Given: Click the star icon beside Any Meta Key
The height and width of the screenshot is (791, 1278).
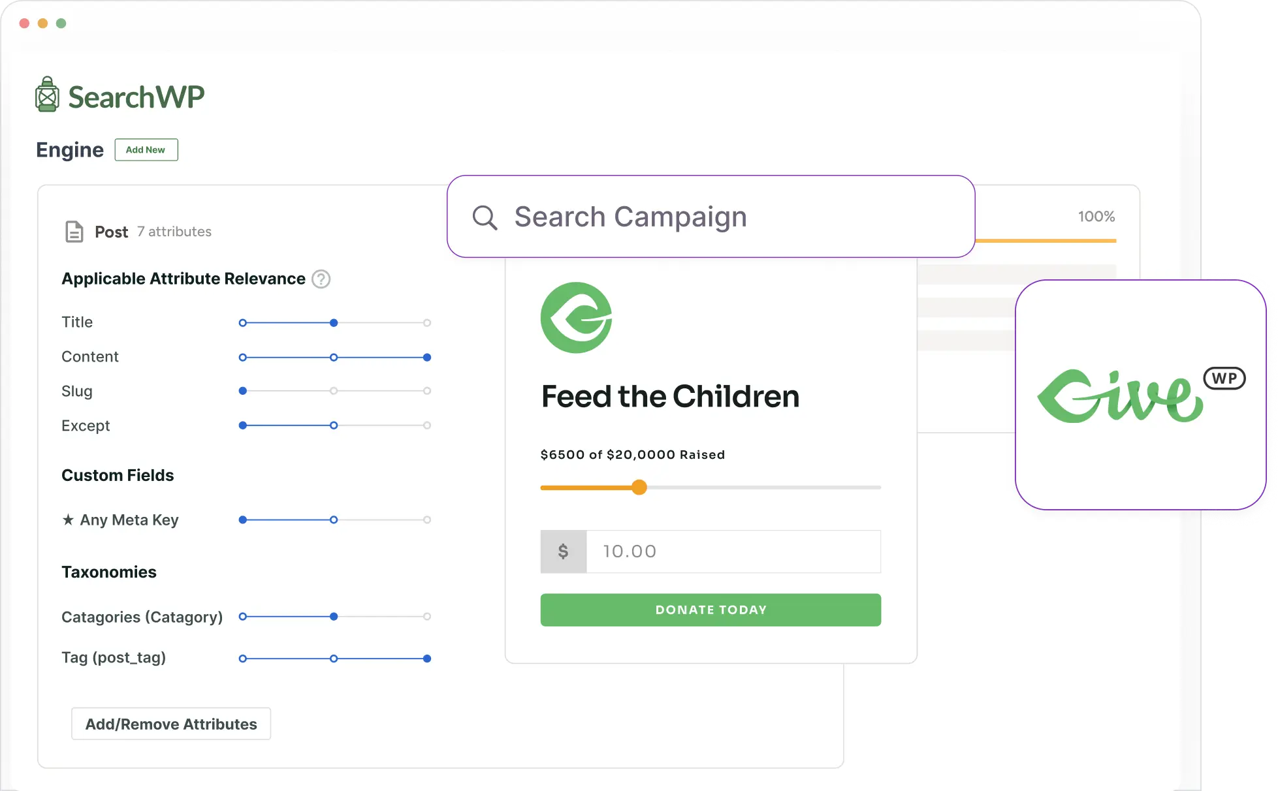Looking at the screenshot, I should [x=67, y=520].
